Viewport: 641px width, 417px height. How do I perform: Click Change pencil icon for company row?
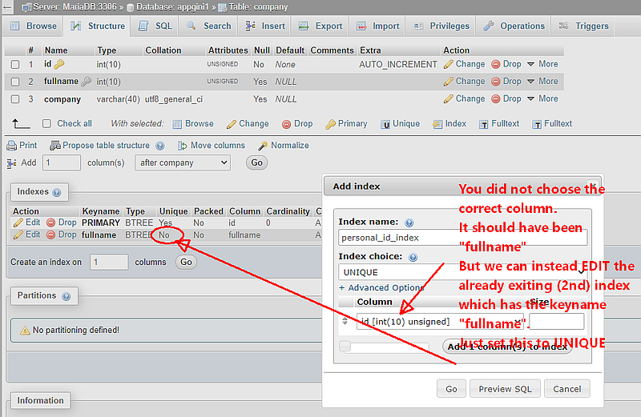click(449, 98)
